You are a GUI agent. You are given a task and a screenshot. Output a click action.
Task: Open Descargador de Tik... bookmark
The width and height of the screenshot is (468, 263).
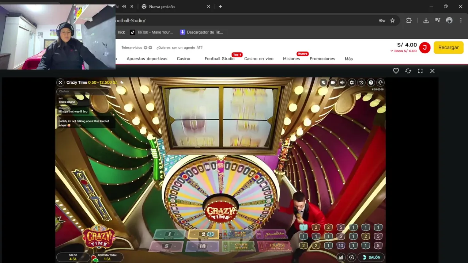tap(201, 32)
